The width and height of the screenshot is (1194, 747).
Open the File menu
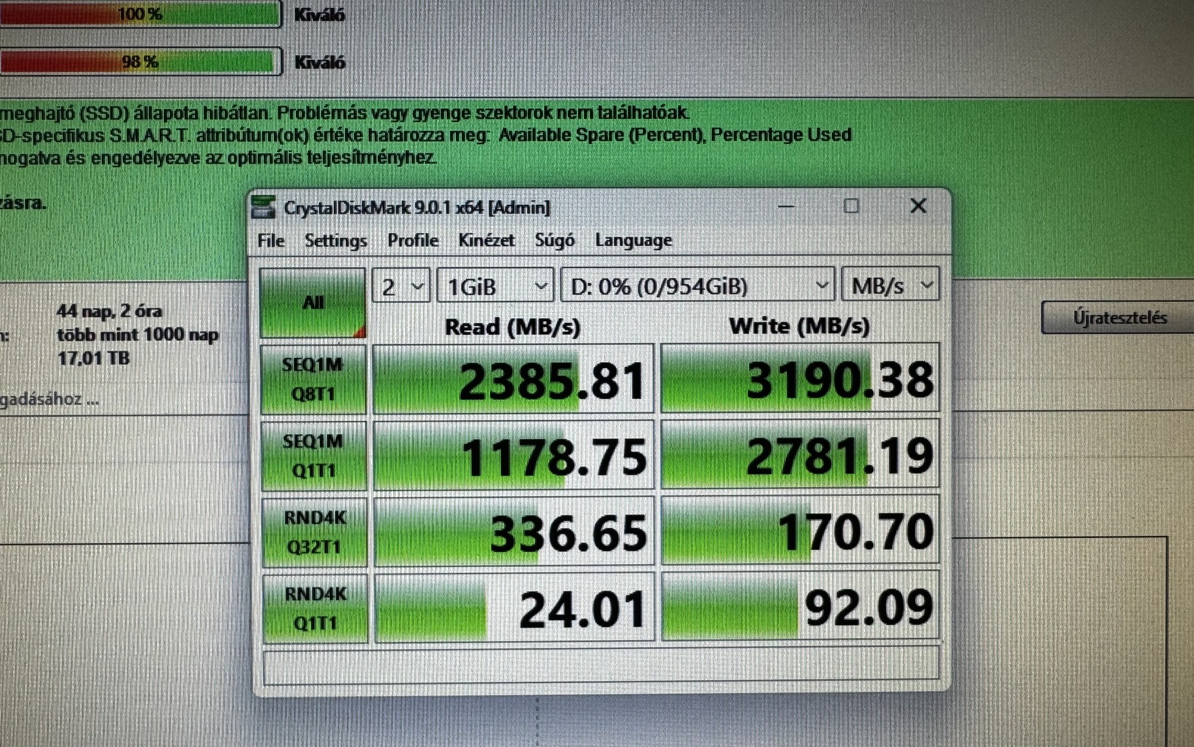[271, 241]
